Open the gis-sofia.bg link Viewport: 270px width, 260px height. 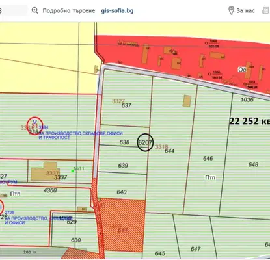pyautogui.click(x=117, y=11)
